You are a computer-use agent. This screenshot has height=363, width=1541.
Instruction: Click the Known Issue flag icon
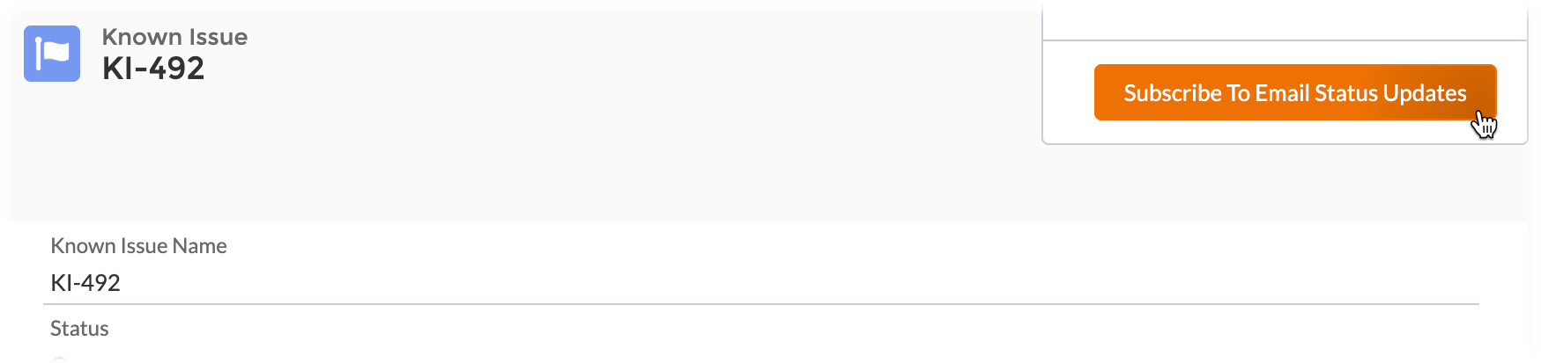click(x=52, y=54)
